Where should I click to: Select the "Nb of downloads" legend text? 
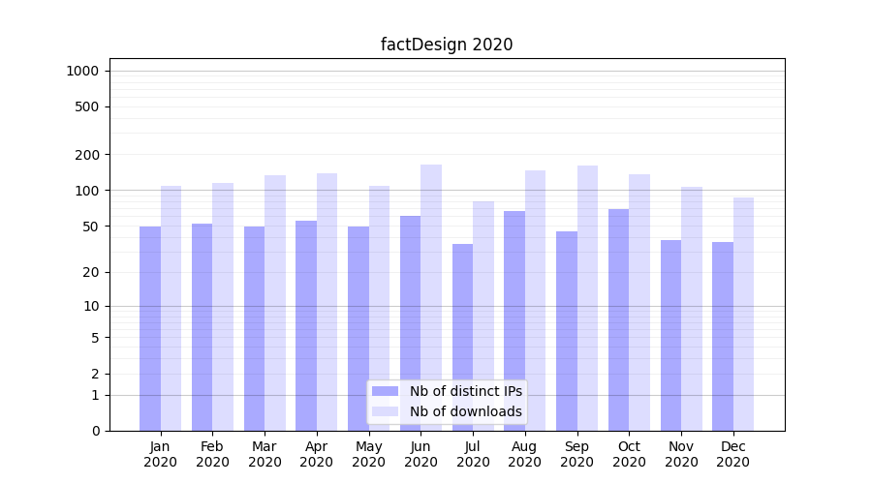click(x=465, y=411)
